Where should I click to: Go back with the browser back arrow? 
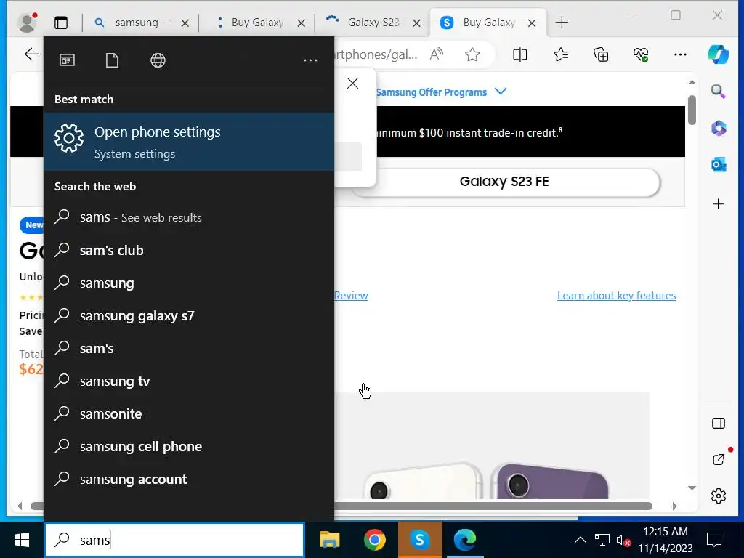31,54
